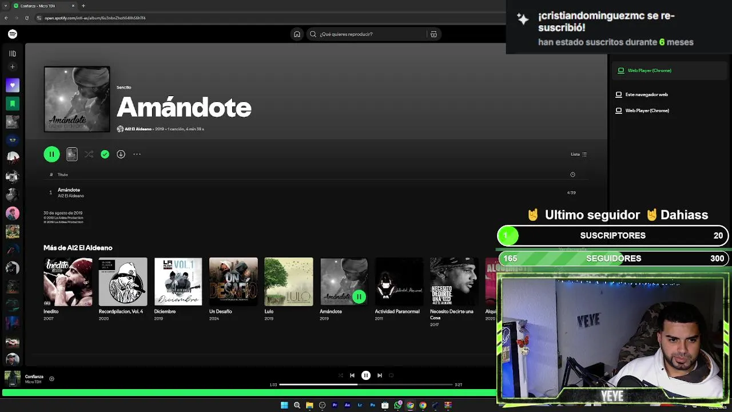Pause playback in bottom player bar
The width and height of the screenshot is (732, 412).
pos(366,375)
